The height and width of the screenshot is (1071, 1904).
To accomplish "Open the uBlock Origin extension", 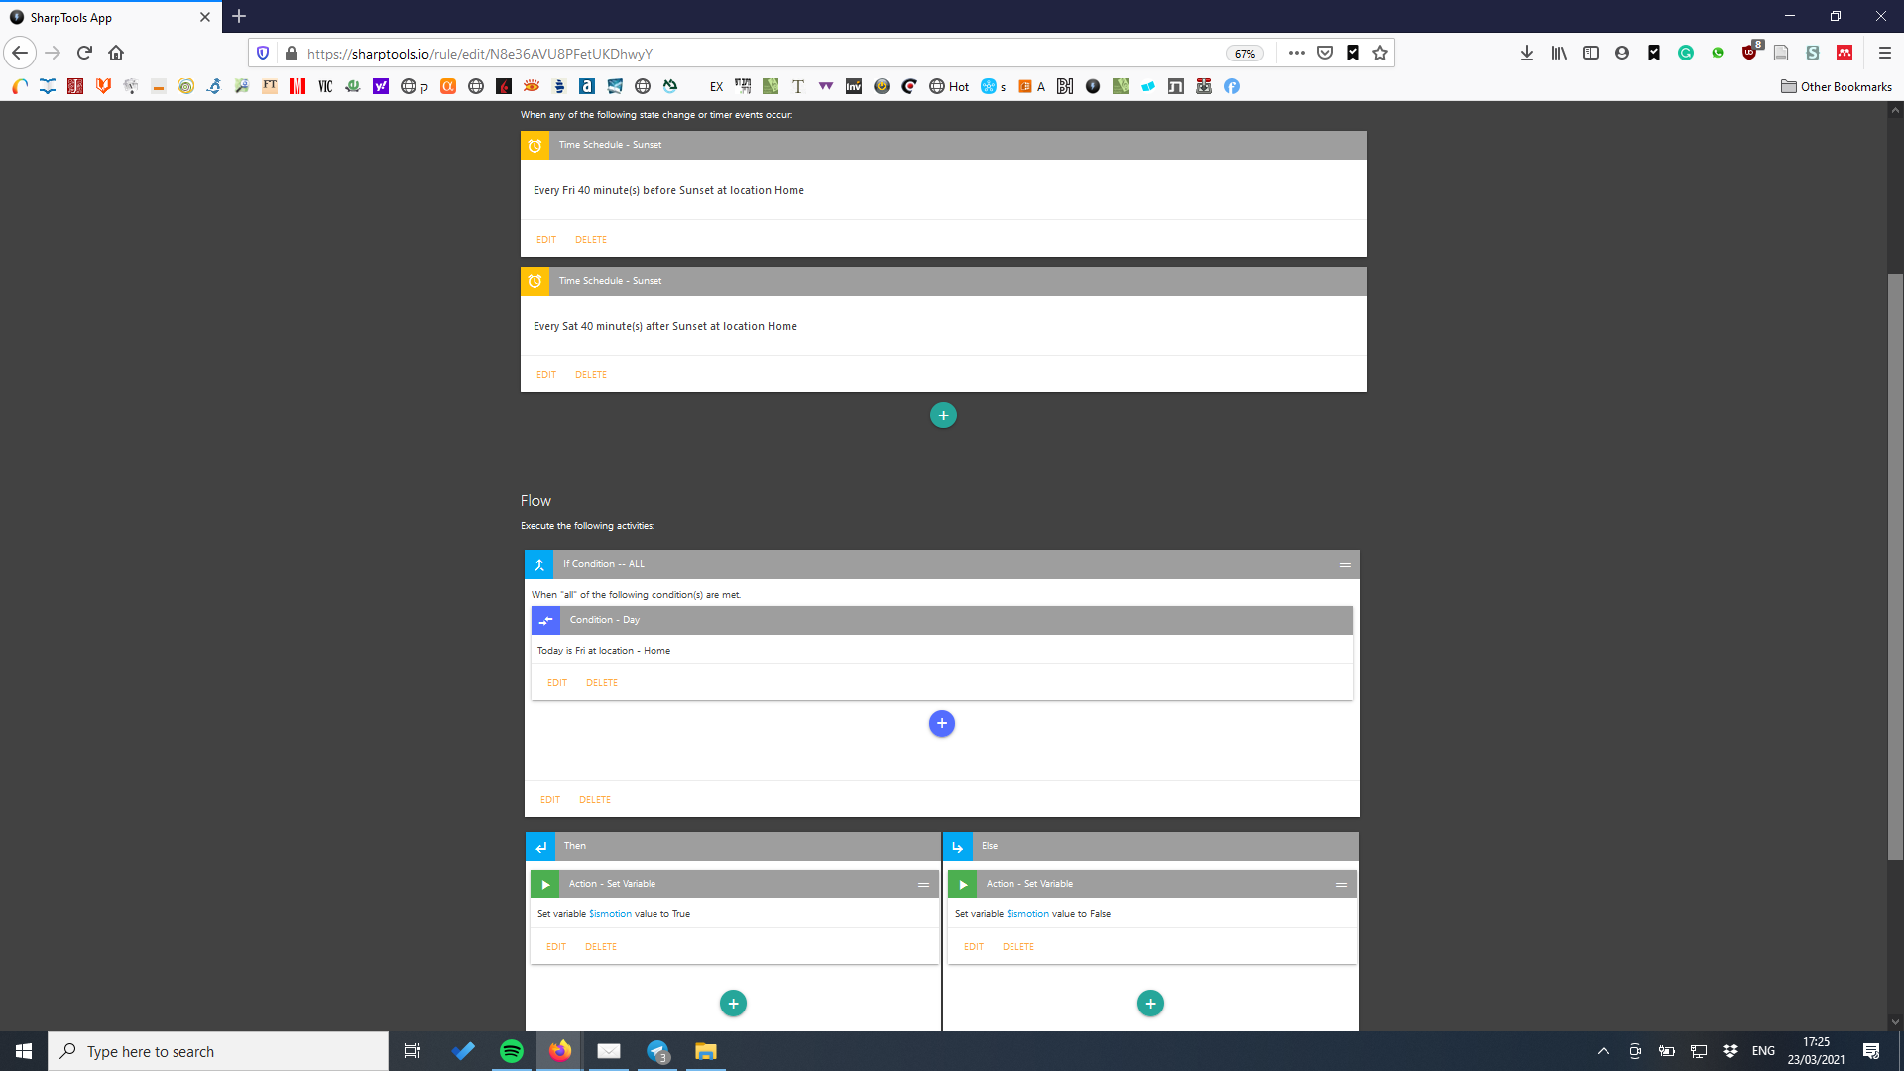I will [1748, 52].
